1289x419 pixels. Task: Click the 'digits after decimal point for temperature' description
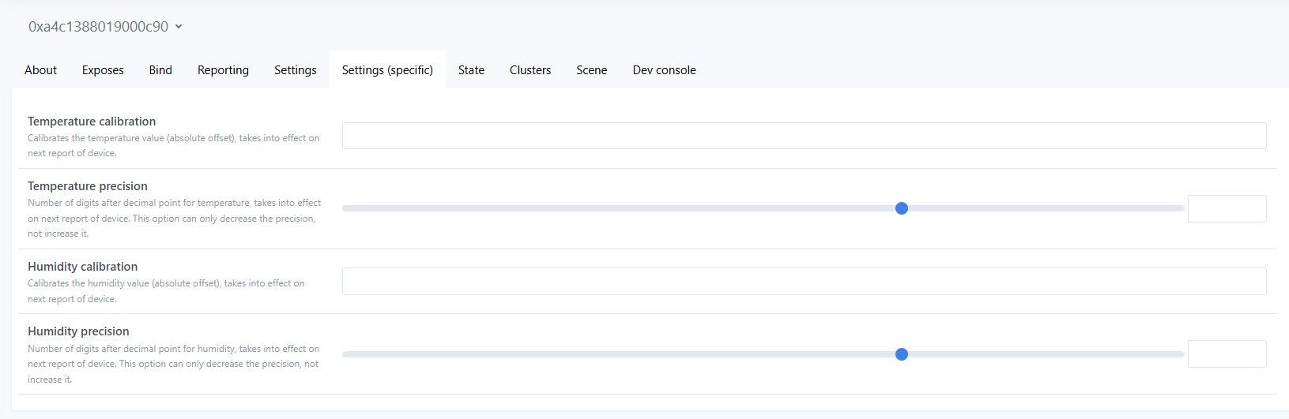pos(175,218)
